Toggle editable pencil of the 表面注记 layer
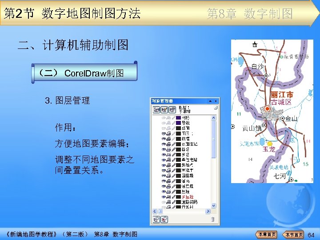Viewport: 320px width, 240px height. (173, 144)
